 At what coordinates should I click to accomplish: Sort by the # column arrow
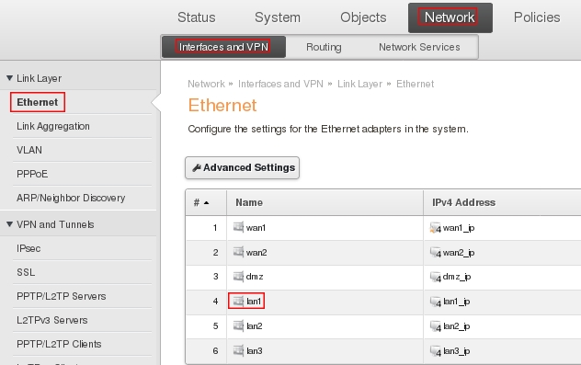pos(207,202)
